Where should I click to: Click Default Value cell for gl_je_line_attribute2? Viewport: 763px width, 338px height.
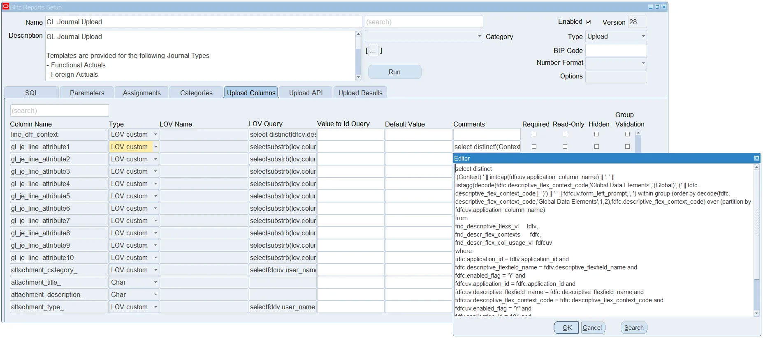pyautogui.click(x=418, y=159)
